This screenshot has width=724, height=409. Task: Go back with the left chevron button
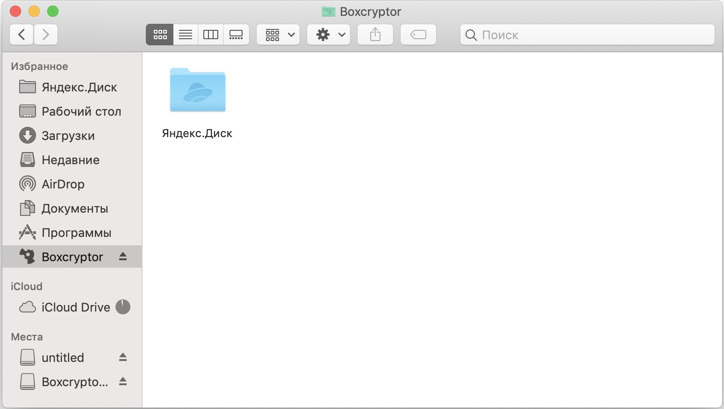[22, 35]
